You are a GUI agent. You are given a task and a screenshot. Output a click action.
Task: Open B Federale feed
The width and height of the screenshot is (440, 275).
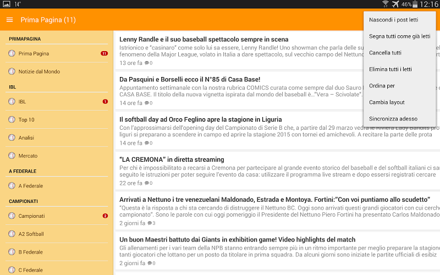[x=57, y=252]
